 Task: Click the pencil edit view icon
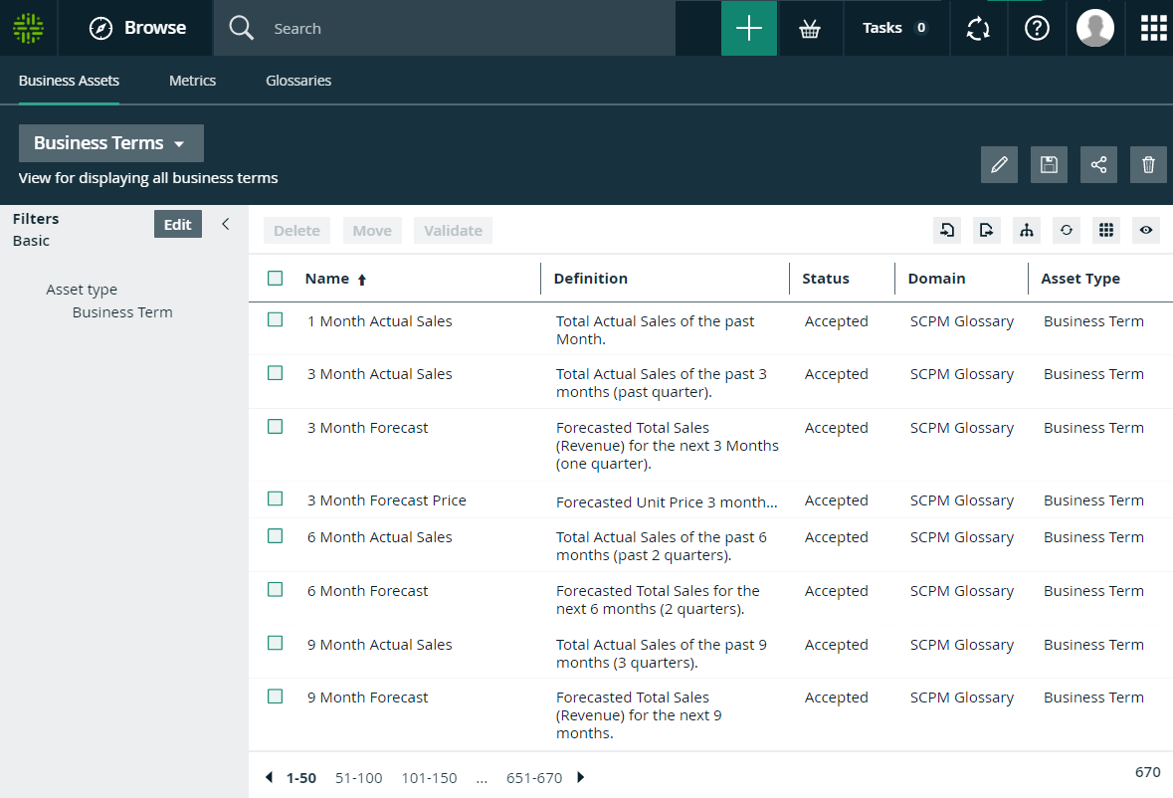tap(999, 165)
